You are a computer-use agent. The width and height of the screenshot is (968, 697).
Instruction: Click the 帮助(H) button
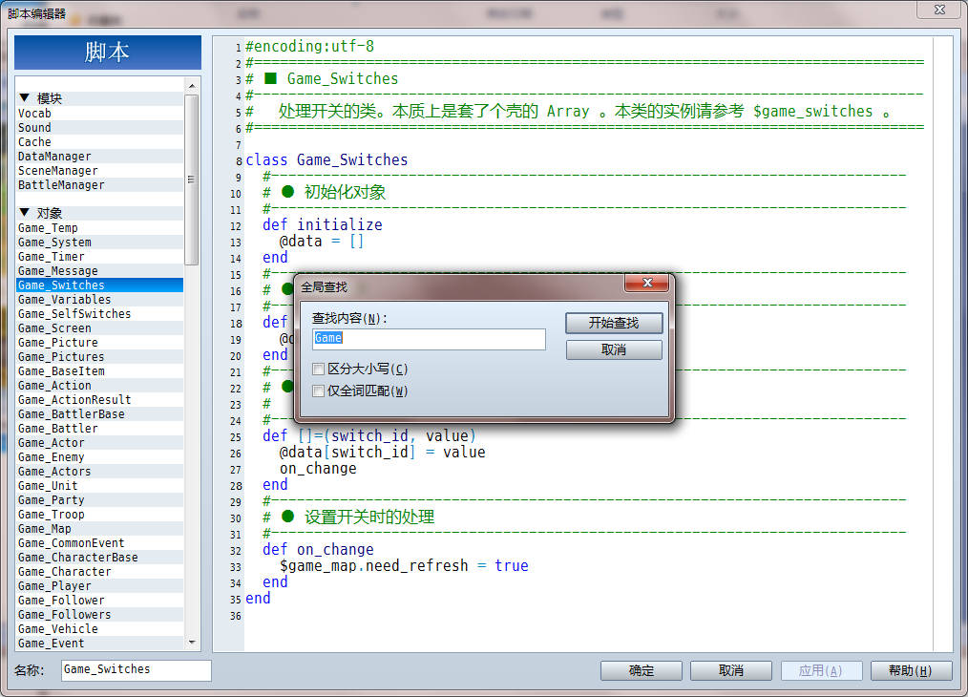(911, 670)
